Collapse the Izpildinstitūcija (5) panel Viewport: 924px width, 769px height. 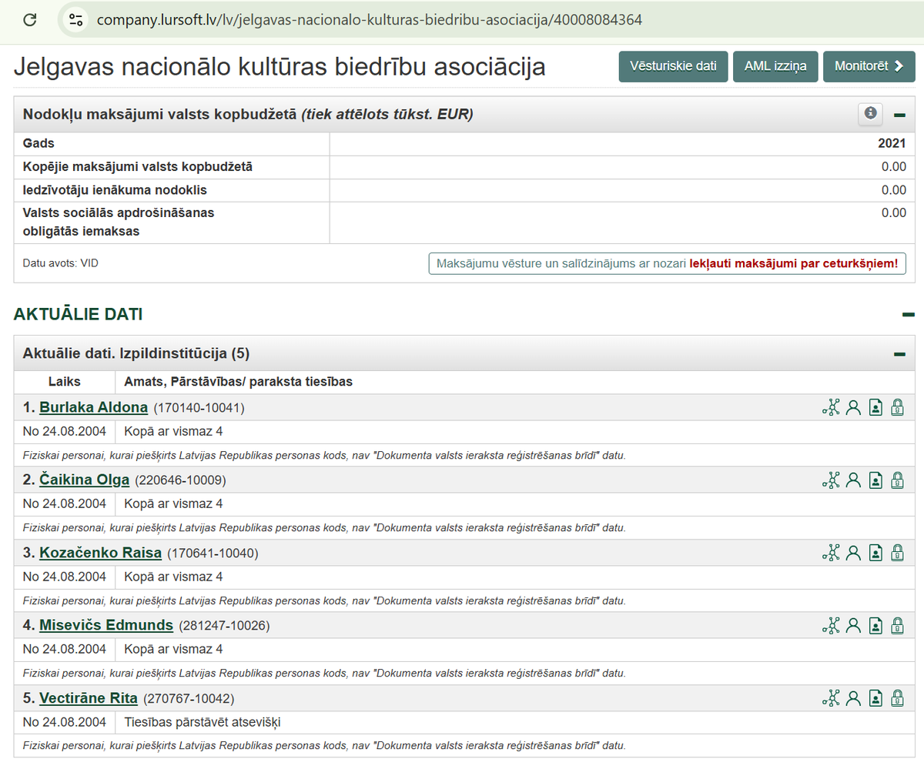[899, 354]
